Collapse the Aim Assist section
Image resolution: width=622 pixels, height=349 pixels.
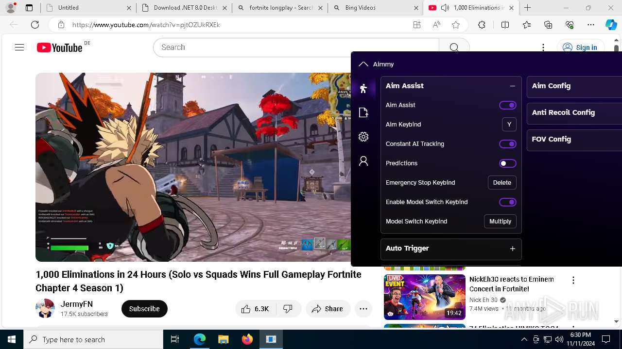[x=512, y=86]
